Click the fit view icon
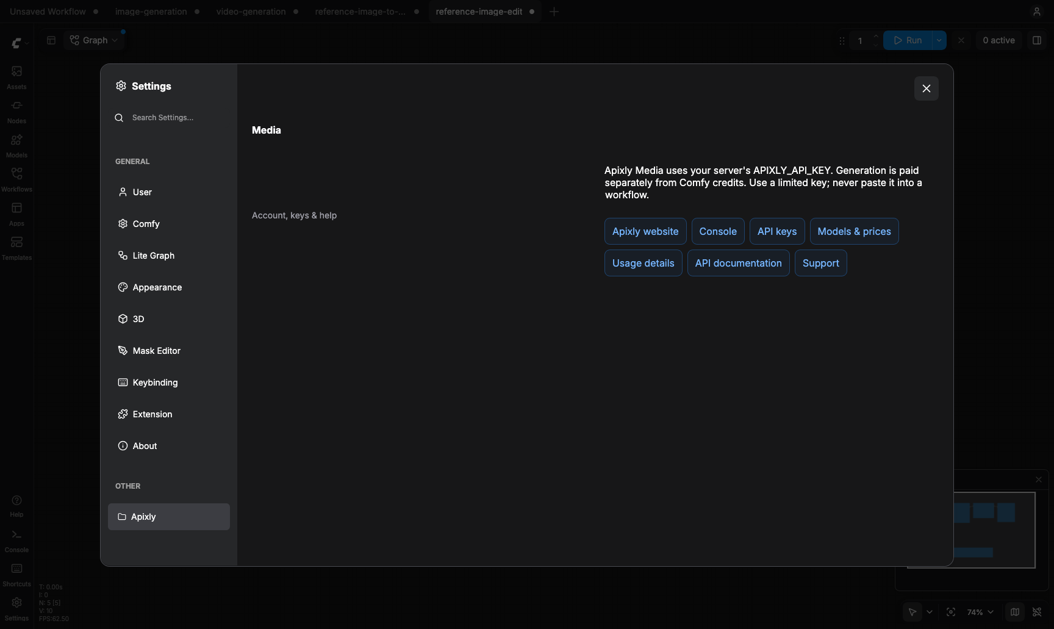Viewport: 1054px width, 629px height. (x=950, y=612)
